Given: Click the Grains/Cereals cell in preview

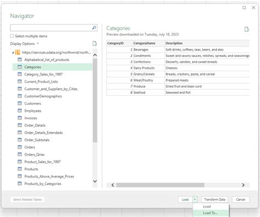Looking at the screenshot, I should click(149, 74).
